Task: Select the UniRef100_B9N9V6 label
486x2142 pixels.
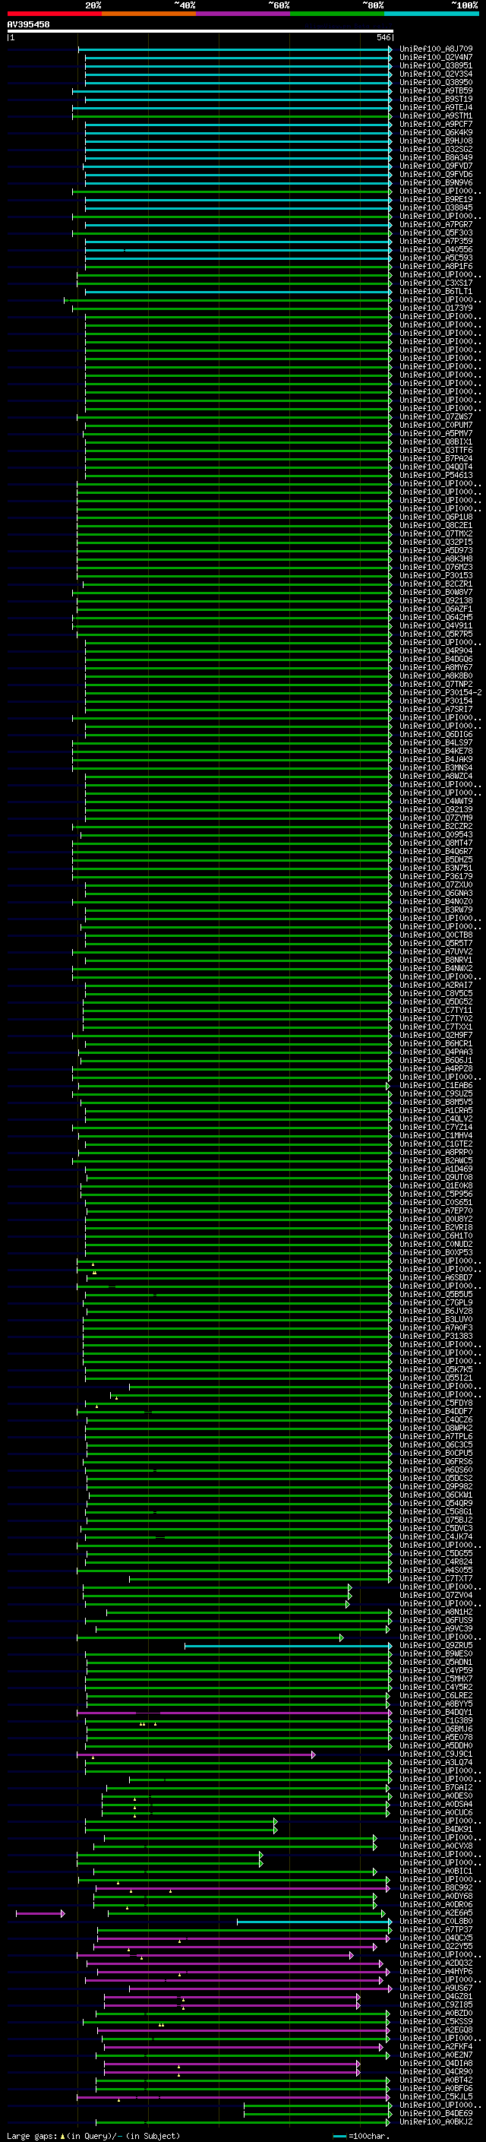Action: (x=435, y=183)
